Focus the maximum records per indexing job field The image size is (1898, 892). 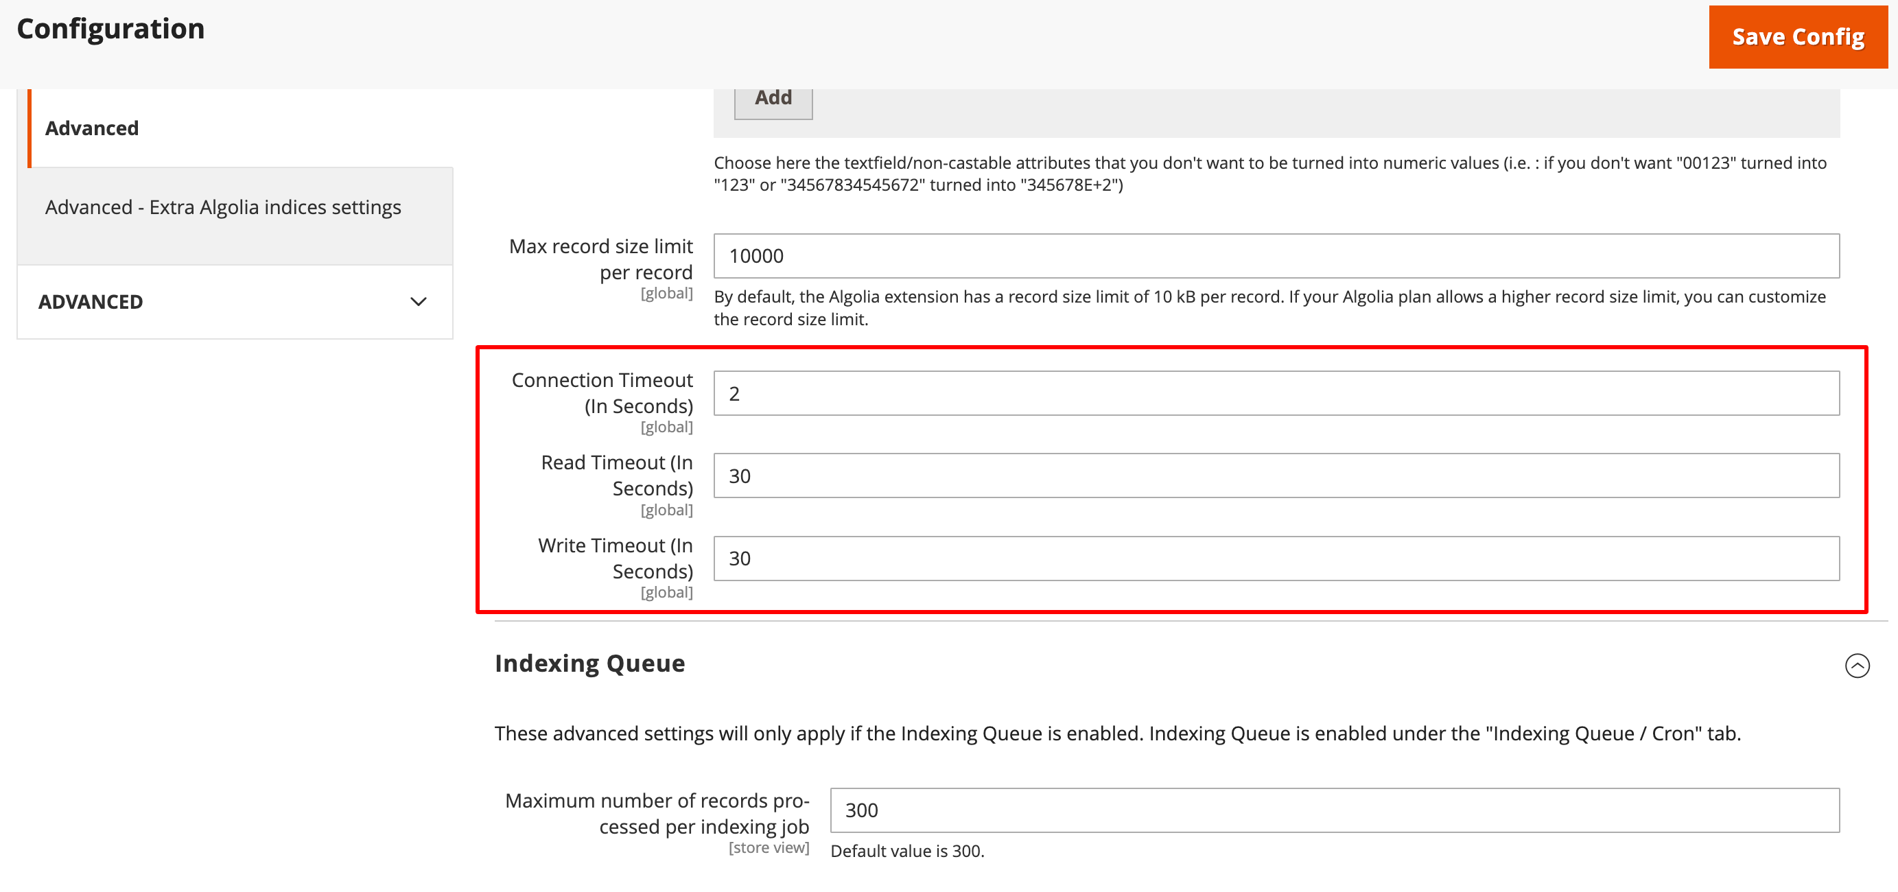[1334, 810]
